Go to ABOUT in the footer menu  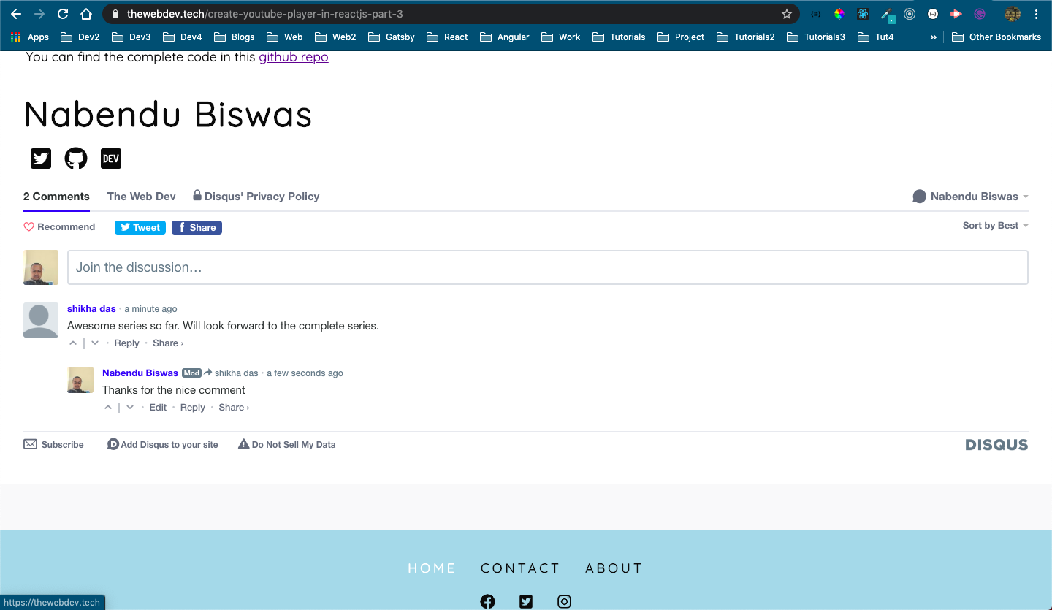(x=614, y=568)
